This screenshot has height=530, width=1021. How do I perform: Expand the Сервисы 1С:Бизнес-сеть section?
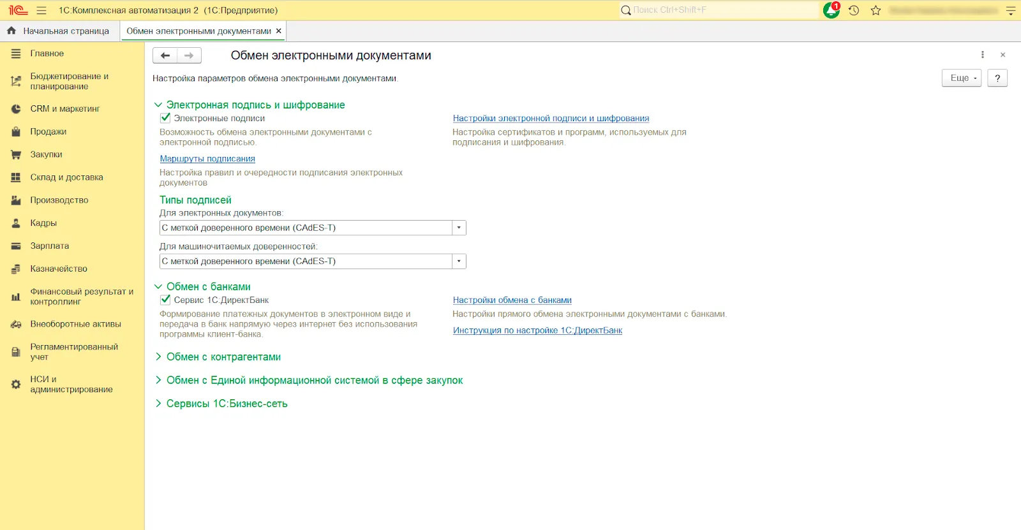227,404
